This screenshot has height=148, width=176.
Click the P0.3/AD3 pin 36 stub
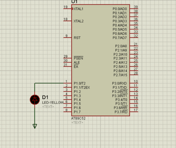click(x=134, y=21)
